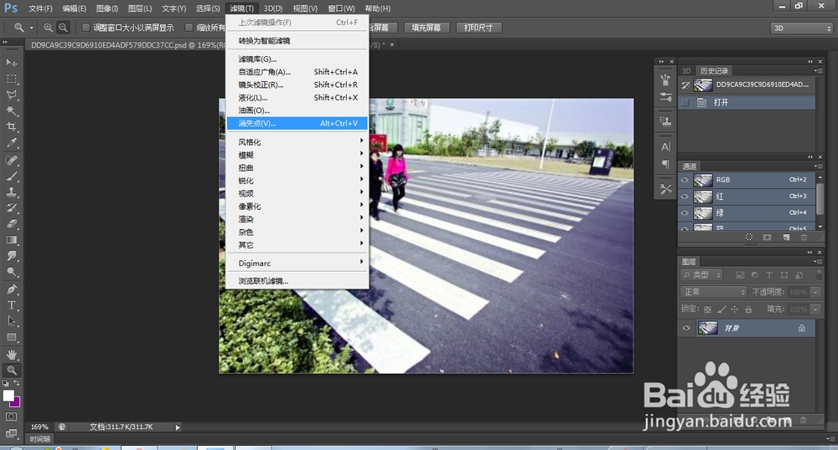Screen dimensions: 838x450
Task: Select the Zoom tool in the toolbox
Action: coord(11,370)
